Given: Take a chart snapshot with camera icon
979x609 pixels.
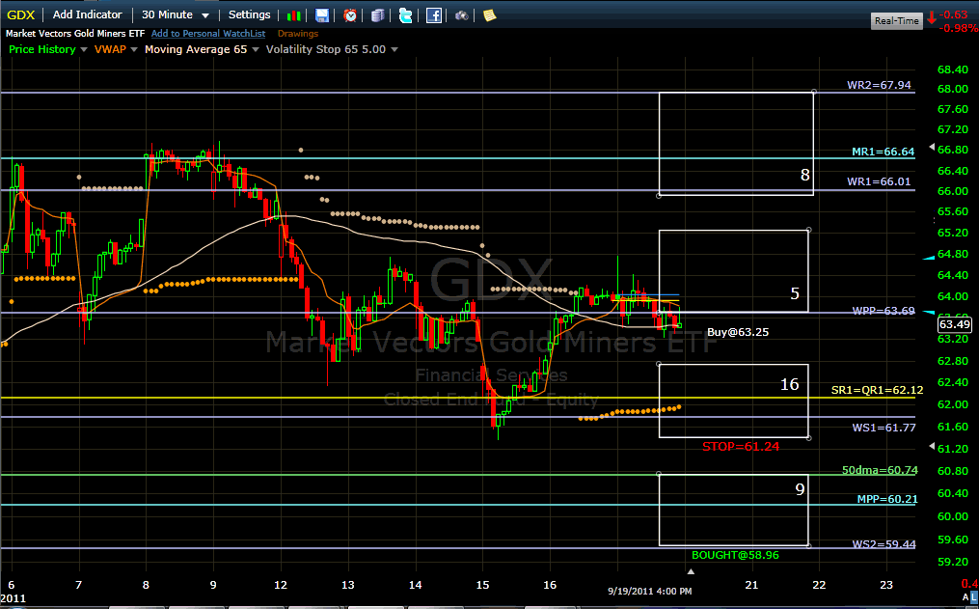Looking at the screenshot, I should click(461, 15).
